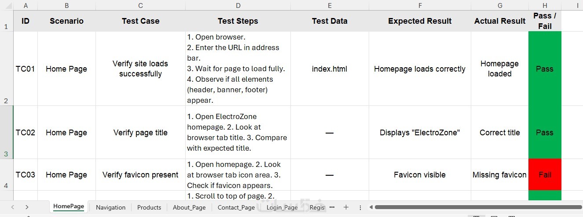Image resolution: width=583 pixels, height=217 pixels.
Task: Click the 'index.html' test data cell
Action: tap(330, 69)
